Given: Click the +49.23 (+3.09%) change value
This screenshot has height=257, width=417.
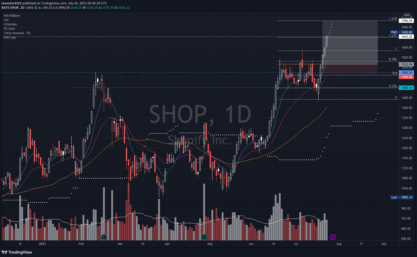Looking at the screenshot, I should click(54, 8).
